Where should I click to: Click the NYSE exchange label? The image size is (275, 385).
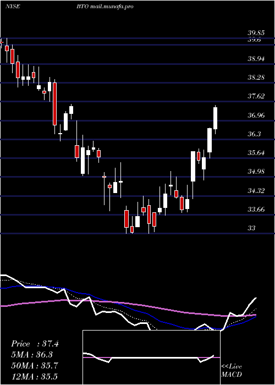[13, 7]
